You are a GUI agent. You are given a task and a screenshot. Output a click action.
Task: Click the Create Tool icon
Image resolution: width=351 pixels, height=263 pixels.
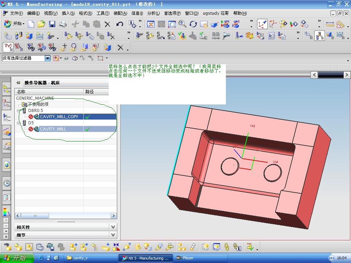coord(19,36)
